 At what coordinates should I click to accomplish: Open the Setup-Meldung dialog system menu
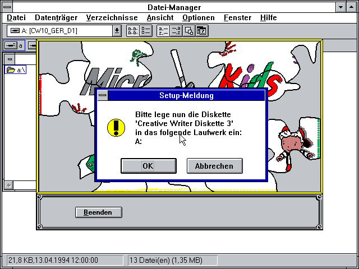(102, 96)
